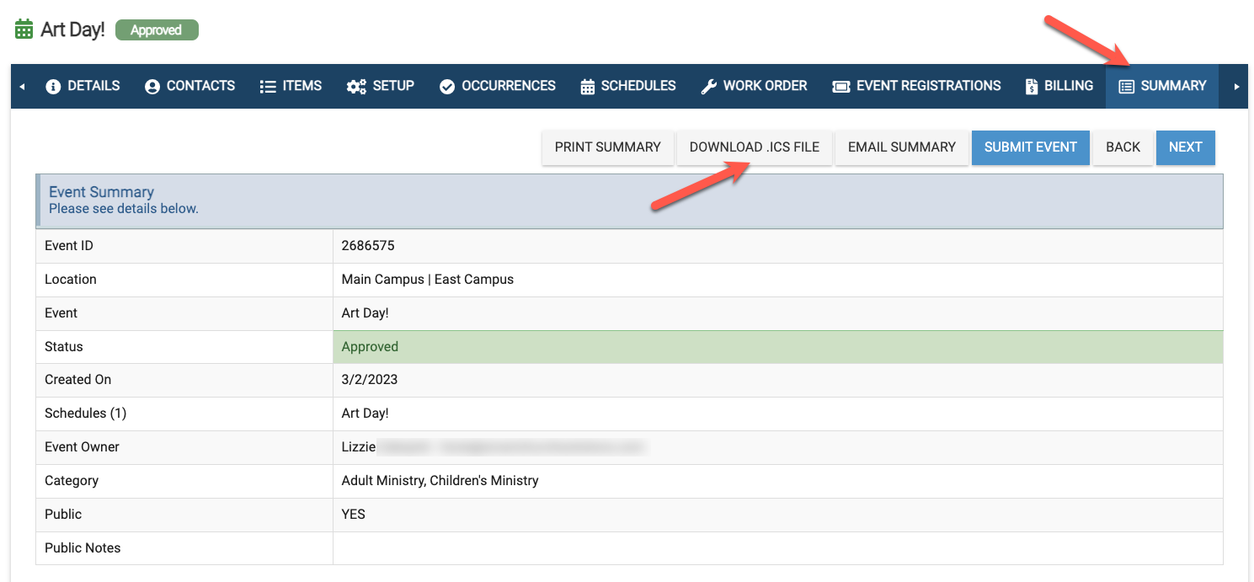
Task: Click the Items tab list icon
Action: tap(268, 87)
